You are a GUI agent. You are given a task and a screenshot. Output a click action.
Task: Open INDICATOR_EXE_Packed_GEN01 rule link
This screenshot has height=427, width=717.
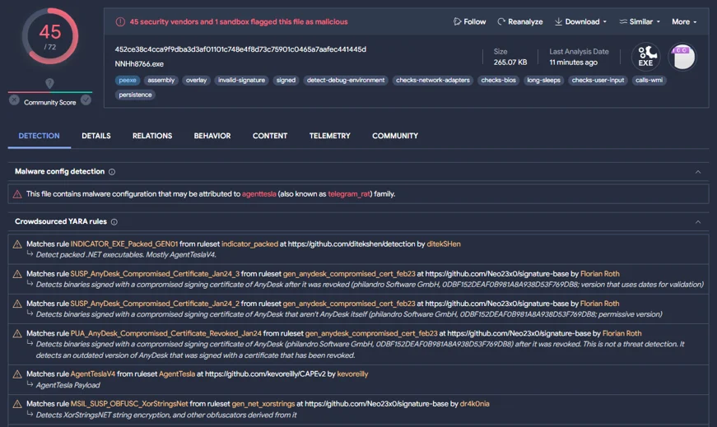pyautogui.click(x=124, y=244)
